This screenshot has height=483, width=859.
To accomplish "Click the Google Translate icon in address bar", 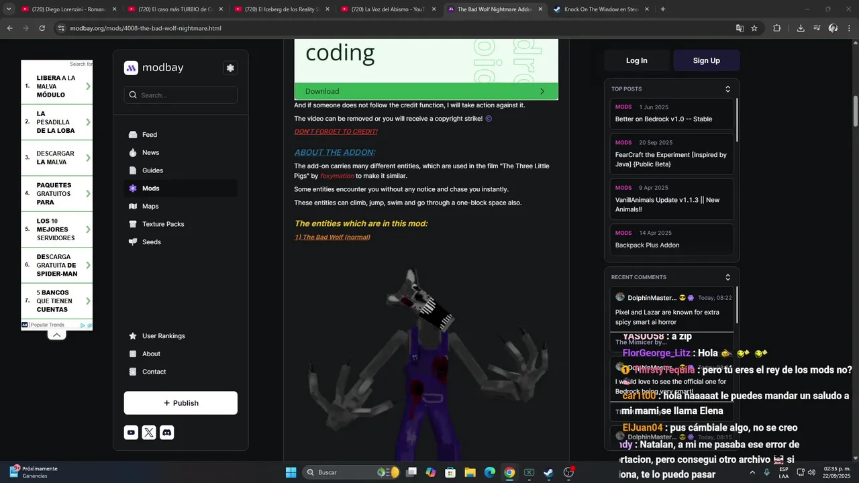I will click(x=740, y=28).
